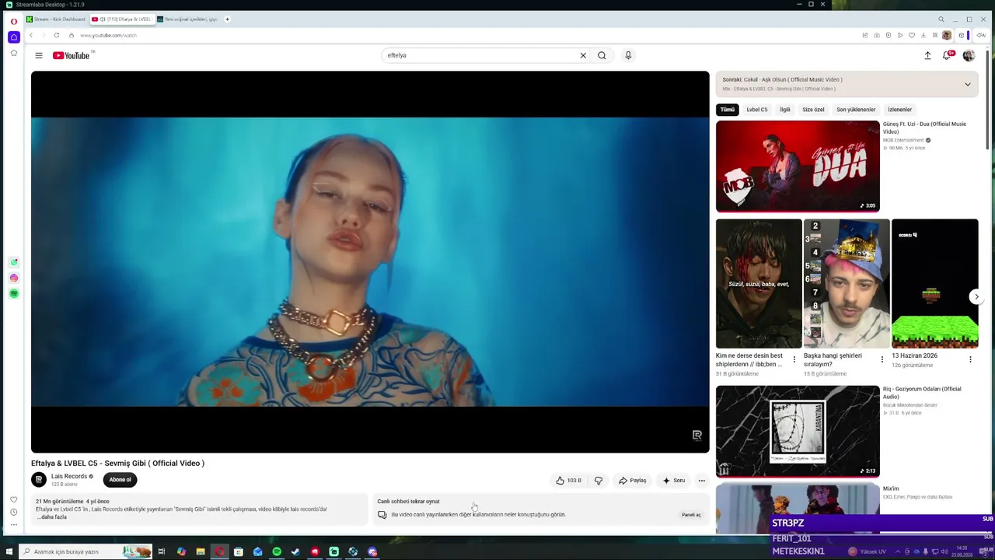Open Microsoft Store from the taskbar
Screen dimensions: 995x560
(x=239, y=551)
